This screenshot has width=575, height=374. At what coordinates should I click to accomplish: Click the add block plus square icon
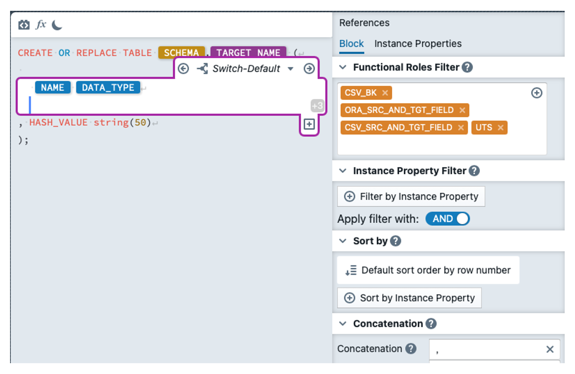309,124
